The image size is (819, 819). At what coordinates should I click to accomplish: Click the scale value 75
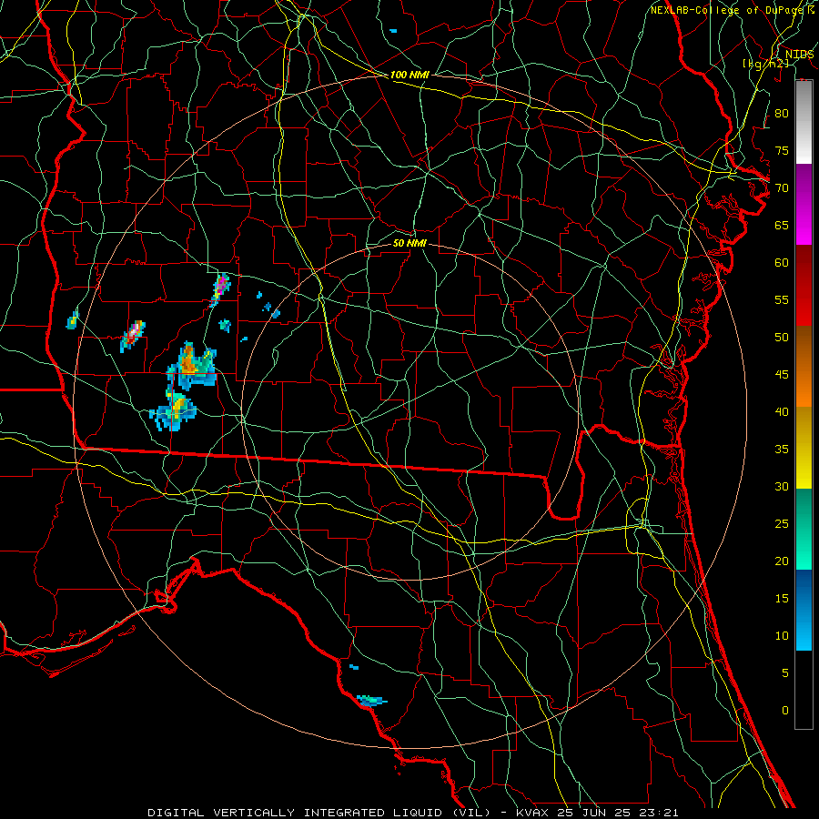(x=782, y=150)
